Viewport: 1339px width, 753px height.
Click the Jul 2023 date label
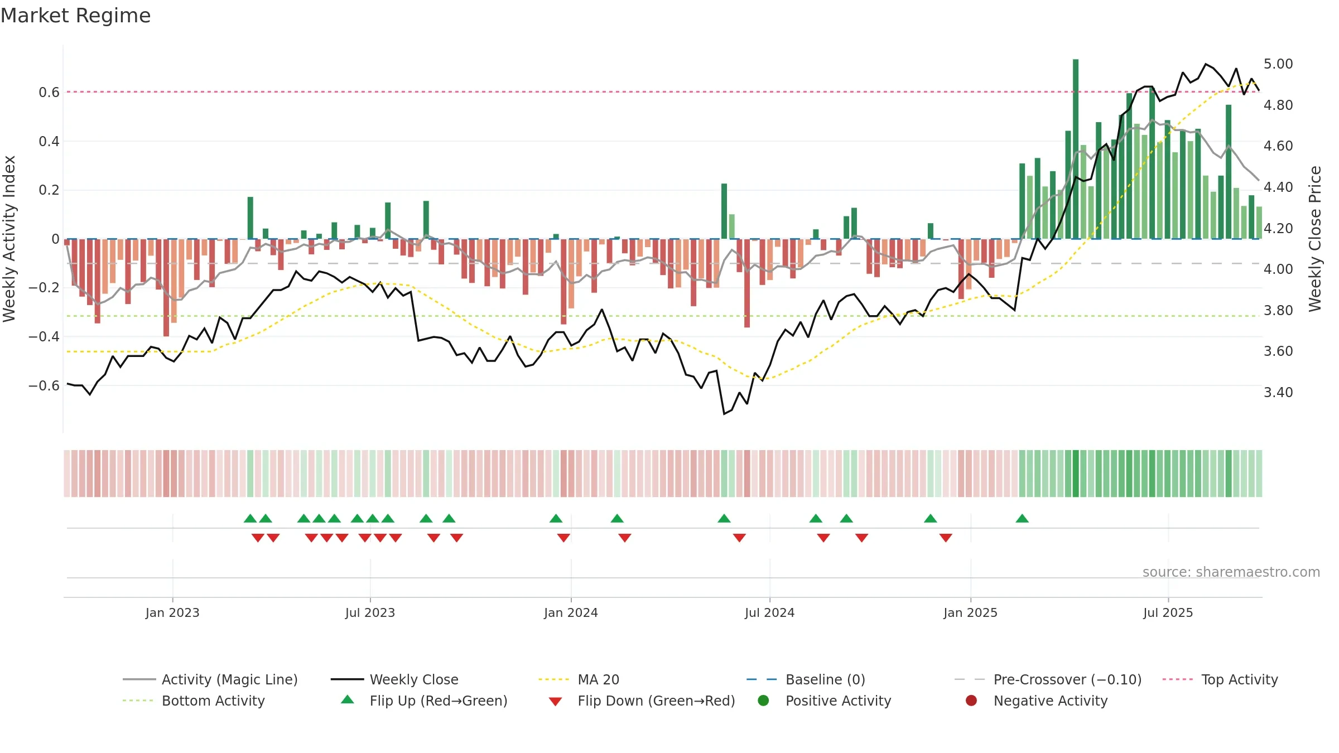coord(370,612)
